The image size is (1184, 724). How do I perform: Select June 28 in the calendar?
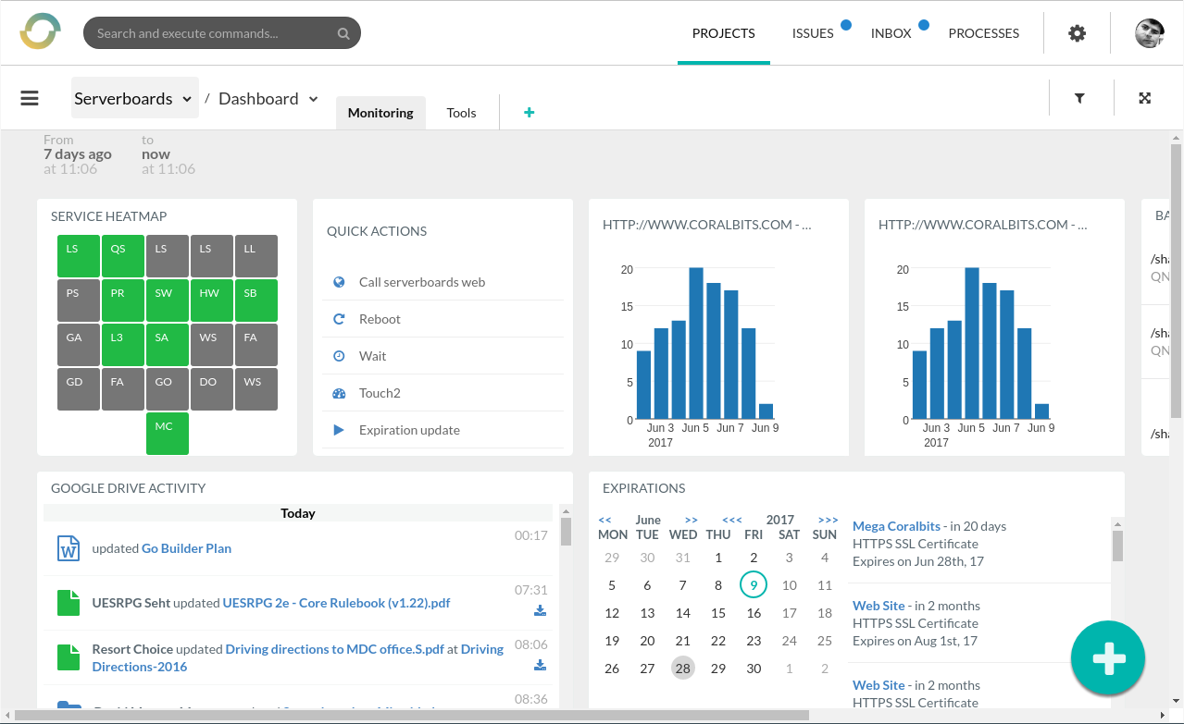click(x=682, y=669)
